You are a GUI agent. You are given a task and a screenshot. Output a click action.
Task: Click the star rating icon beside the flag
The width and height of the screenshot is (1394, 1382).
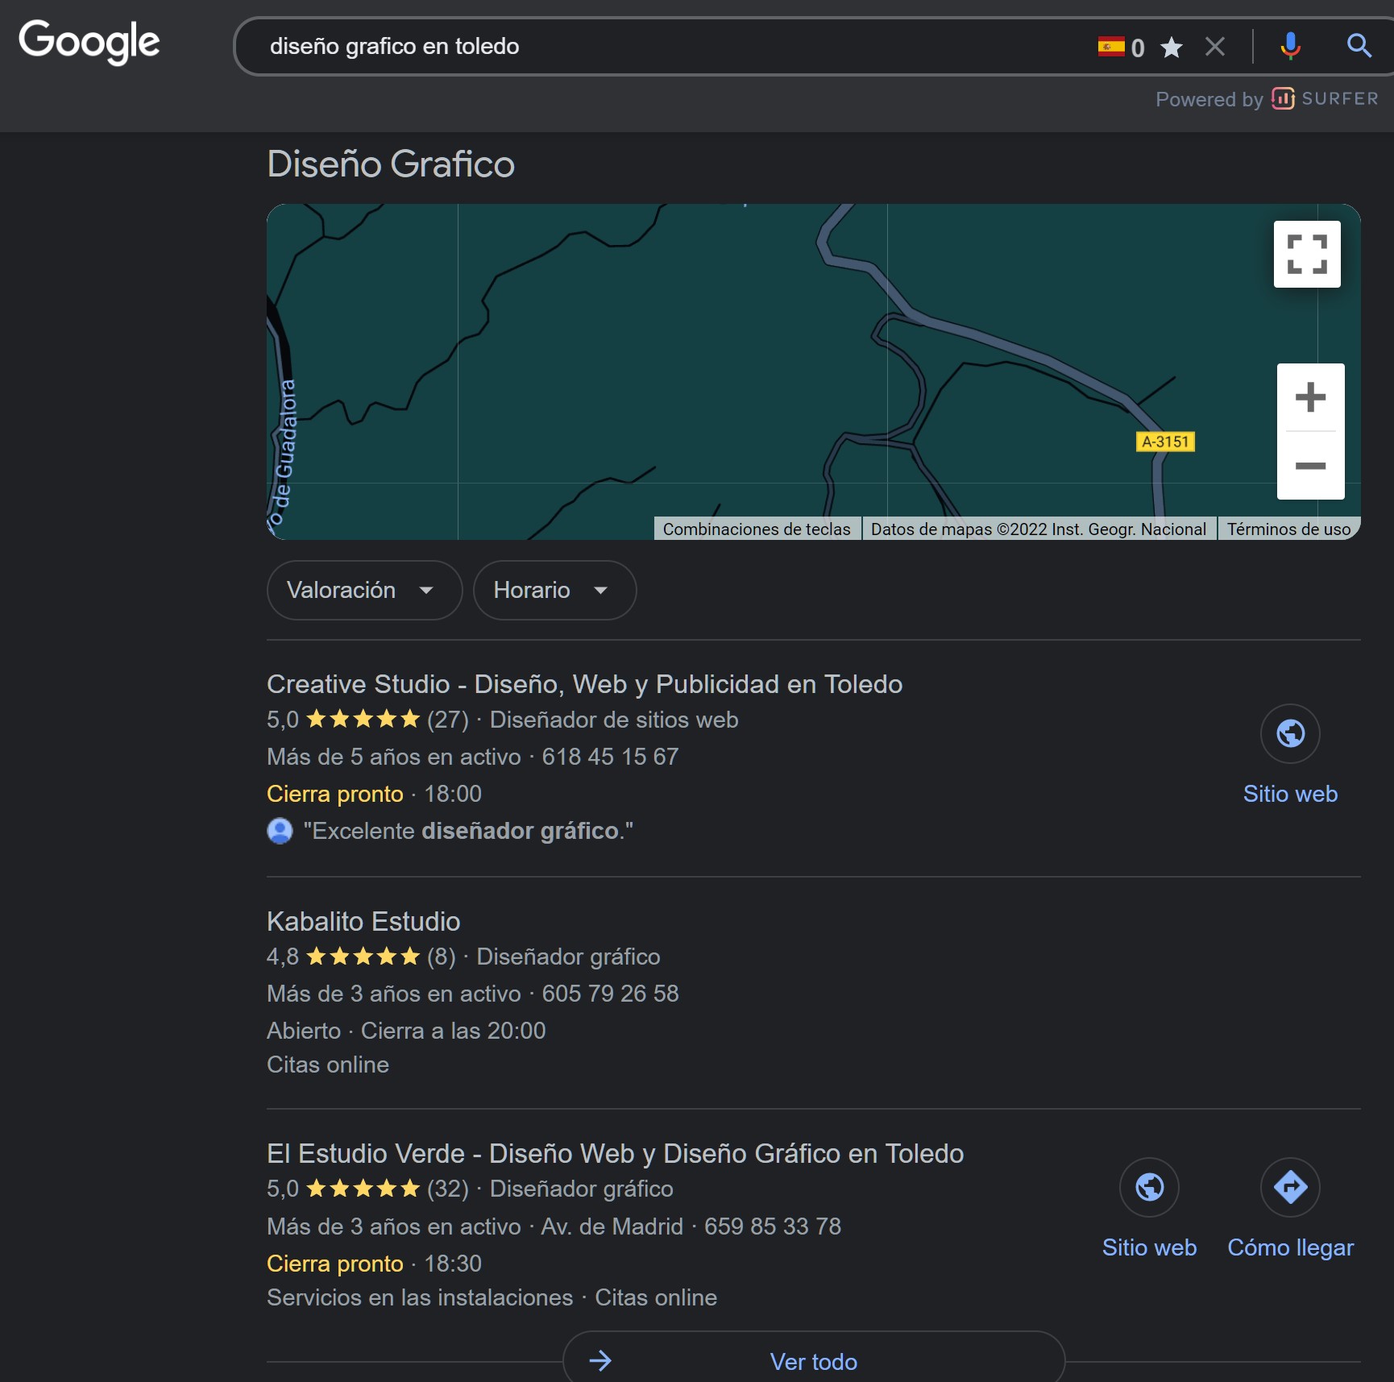[x=1171, y=47]
